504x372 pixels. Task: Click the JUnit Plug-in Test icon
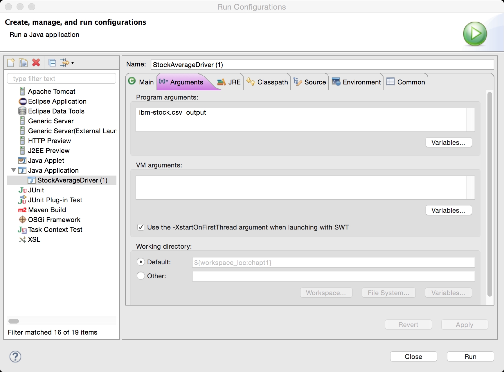tap(22, 200)
